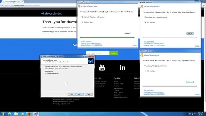Click Next in the Malwarebytes setup dialog
This screenshot has height=116, width=206.
point(80,94)
